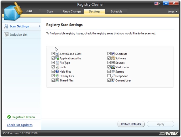181x137 pixels.
Task: Click the Shared files icon
Action: point(57,80)
